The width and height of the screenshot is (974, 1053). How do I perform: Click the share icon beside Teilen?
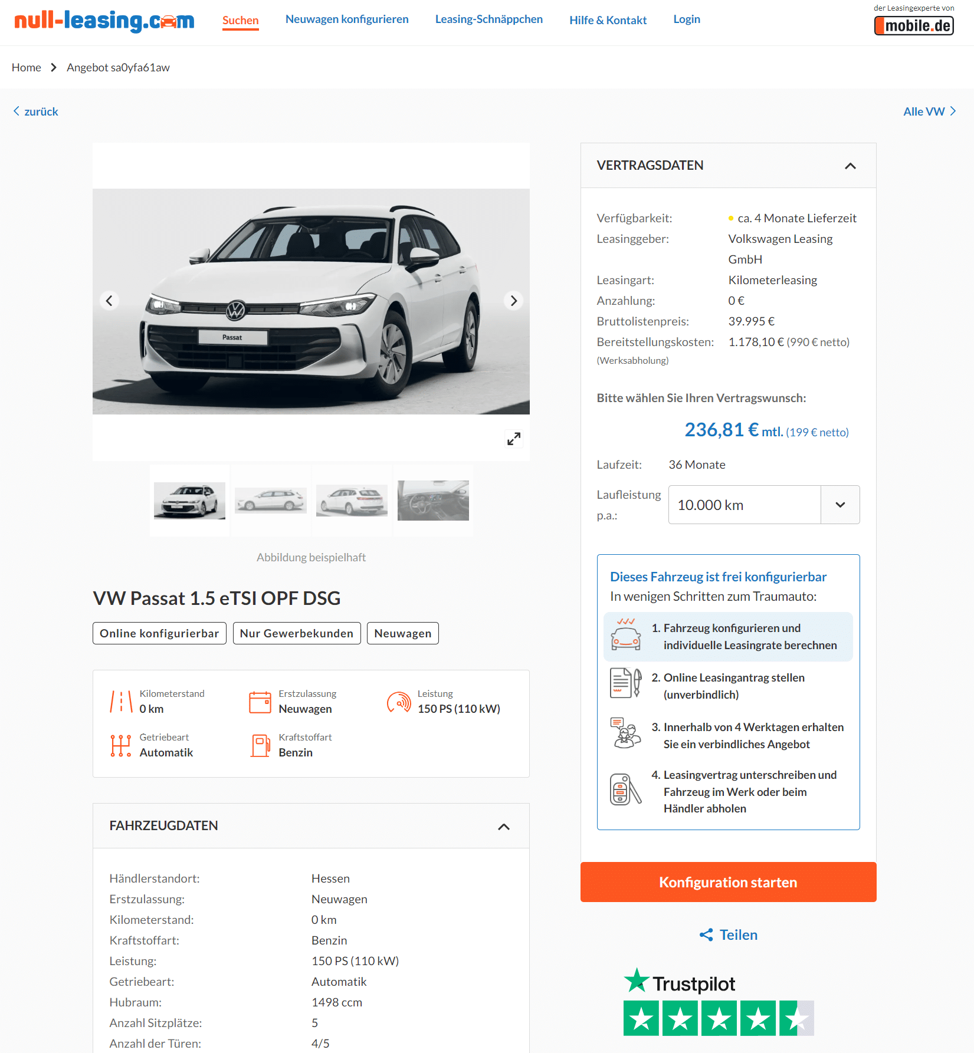click(x=706, y=934)
